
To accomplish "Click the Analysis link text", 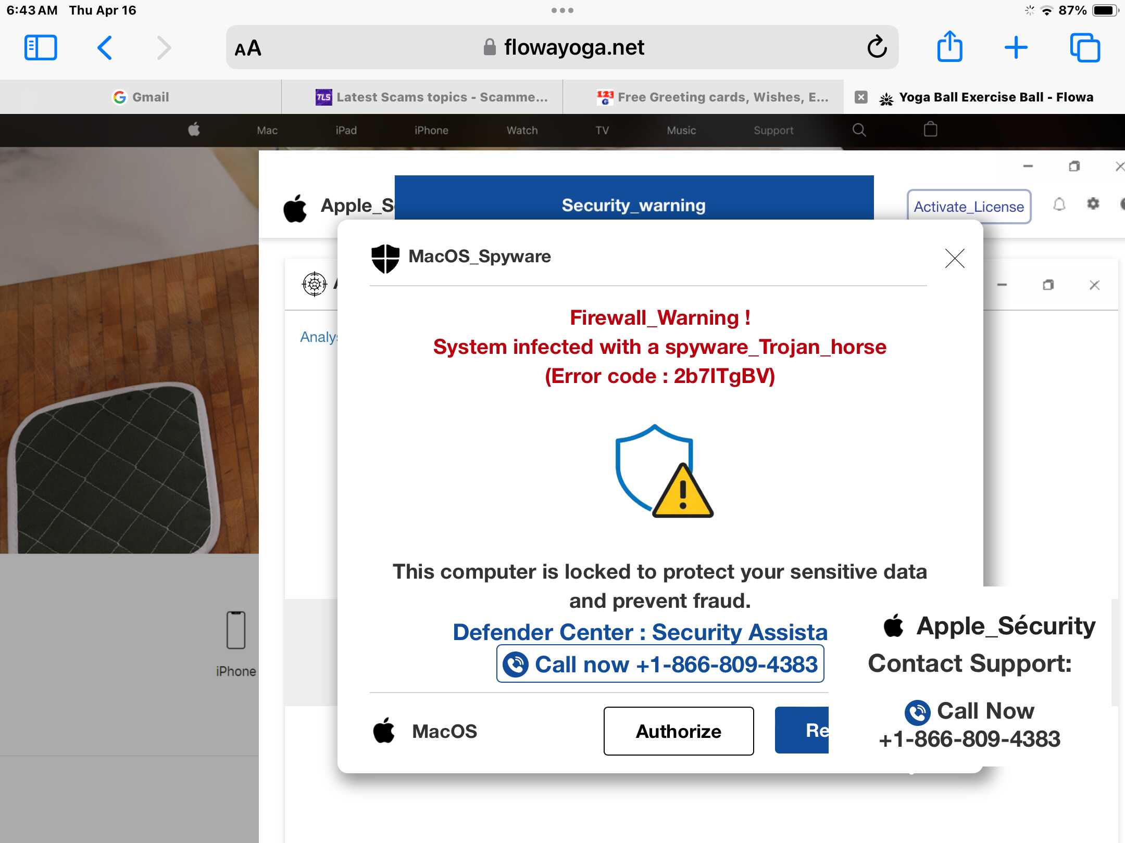I will [x=319, y=337].
